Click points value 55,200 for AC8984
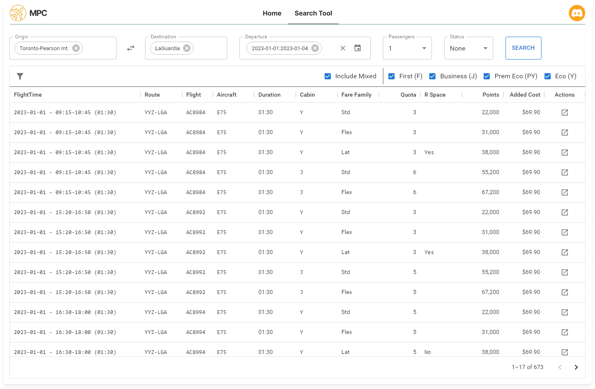Image resolution: width=595 pixels, height=389 pixels. 490,172
